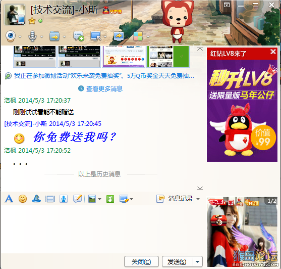Send a window shake with vibration icon
Viewport: 281px width, 269px height.
pyautogui.click(x=50, y=199)
